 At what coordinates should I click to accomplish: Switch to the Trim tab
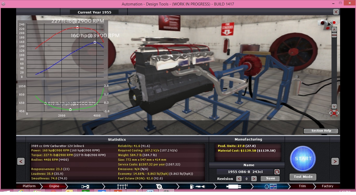[x=302, y=186]
